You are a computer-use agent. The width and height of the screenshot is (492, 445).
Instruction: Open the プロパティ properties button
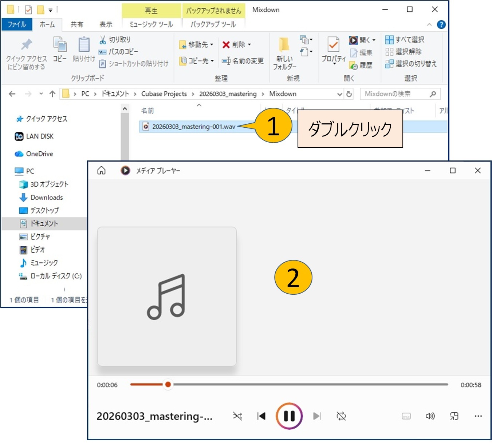click(333, 50)
